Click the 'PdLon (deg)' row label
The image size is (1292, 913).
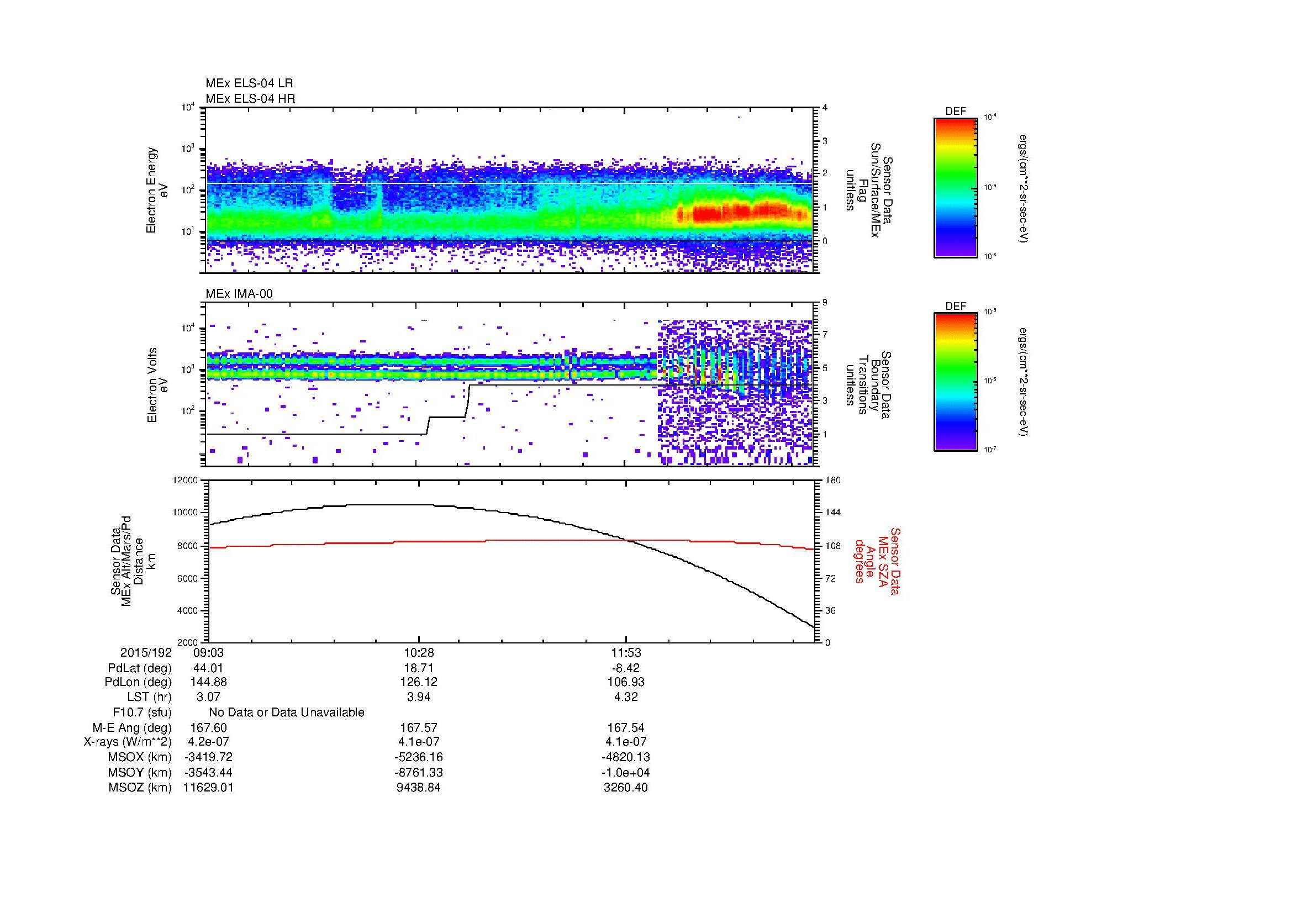point(138,682)
